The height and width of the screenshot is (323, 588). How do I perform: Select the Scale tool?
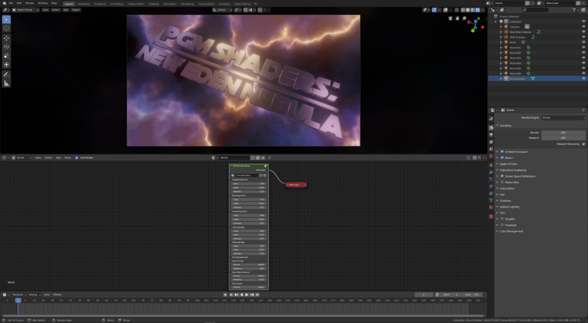point(6,55)
